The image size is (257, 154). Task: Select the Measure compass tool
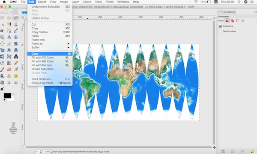coord(9,37)
